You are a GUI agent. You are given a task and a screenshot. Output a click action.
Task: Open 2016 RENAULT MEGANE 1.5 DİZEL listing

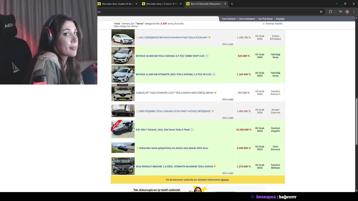pyautogui.click(x=174, y=166)
